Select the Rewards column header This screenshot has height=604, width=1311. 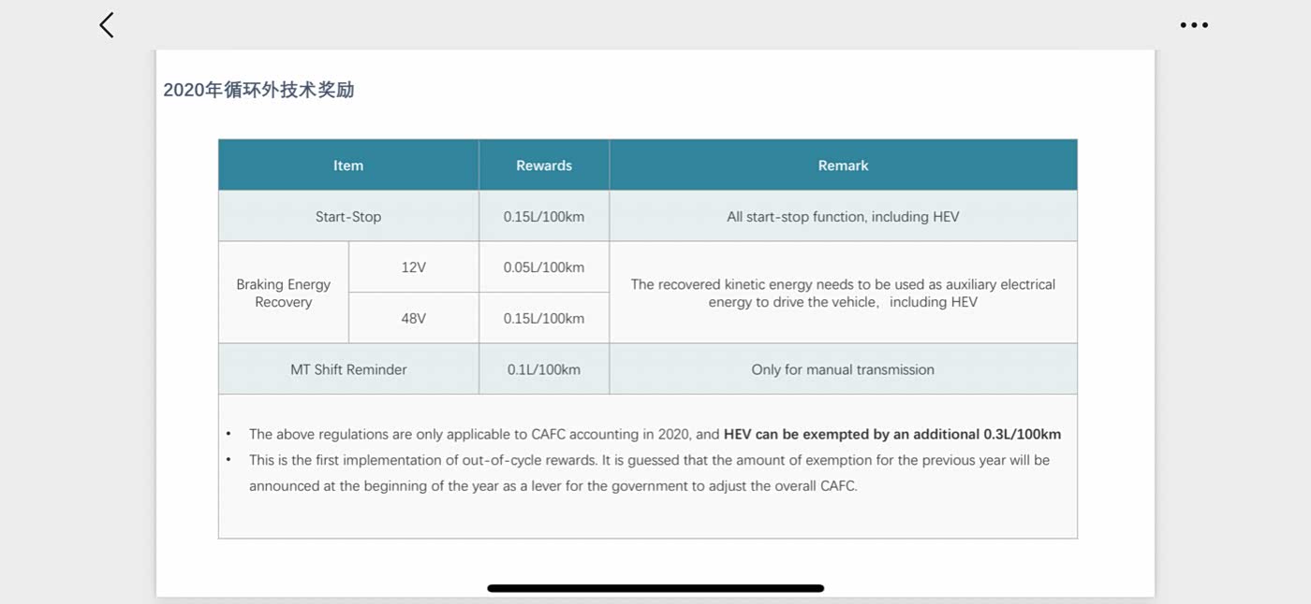(544, 165)
